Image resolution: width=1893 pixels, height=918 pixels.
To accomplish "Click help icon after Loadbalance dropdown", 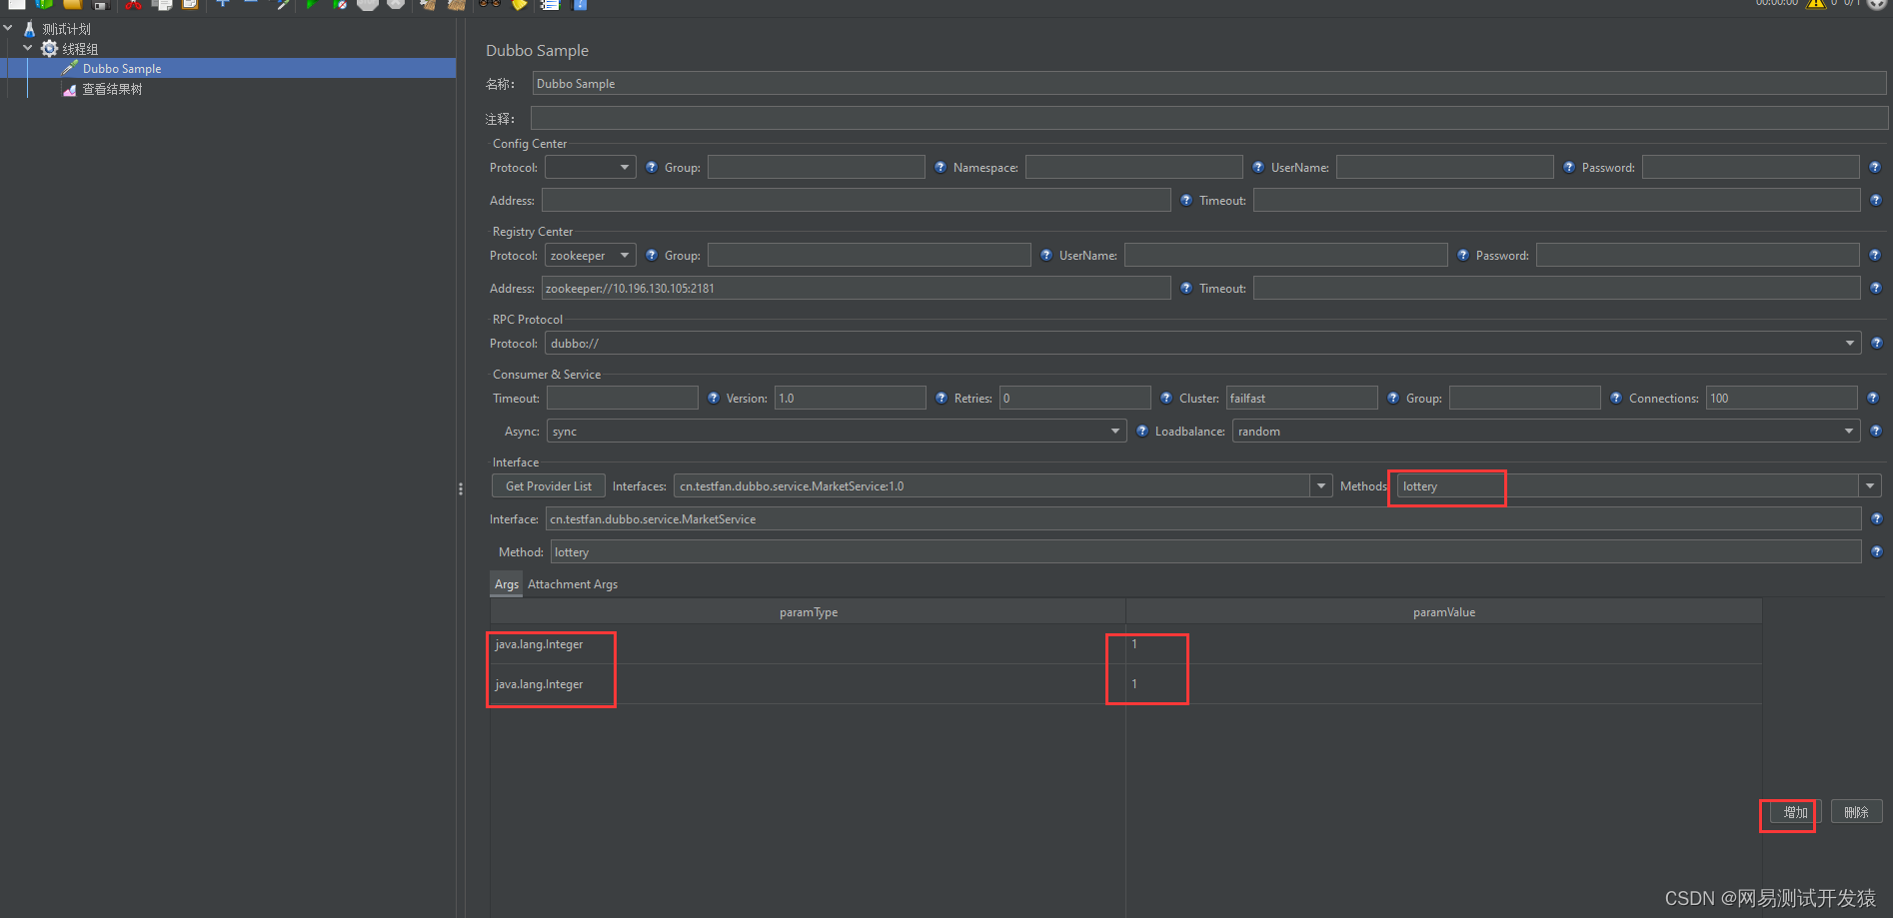I will pos(1876,432).
